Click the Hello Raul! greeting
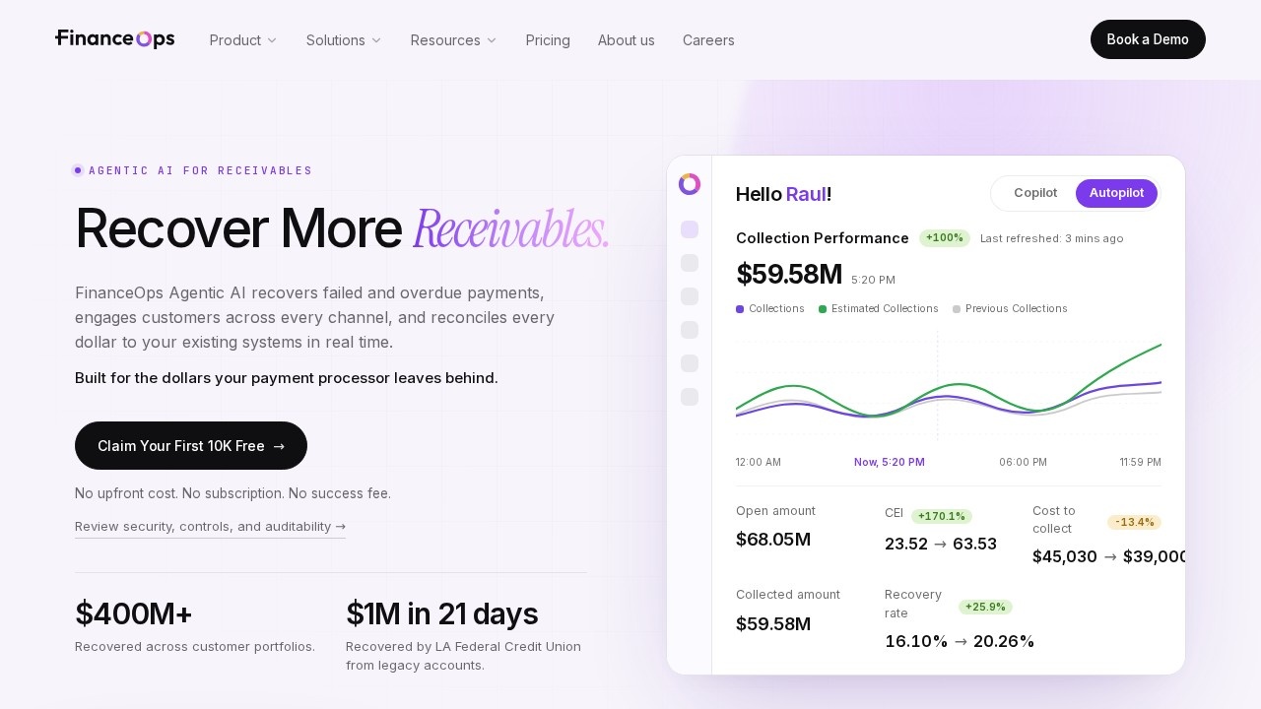The height and width of the screenshot is (709, 1261). (784, 194)
